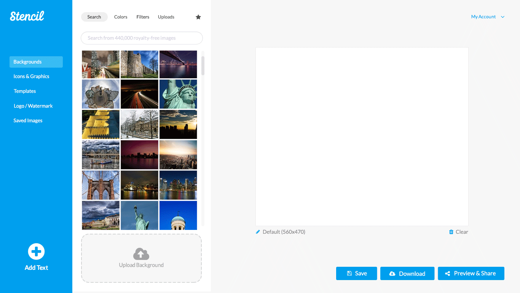Image resolution: width=520 pixels, height=293 pixels.
Task: Click the blank white canvas
Action: click(x=362, y=136)
